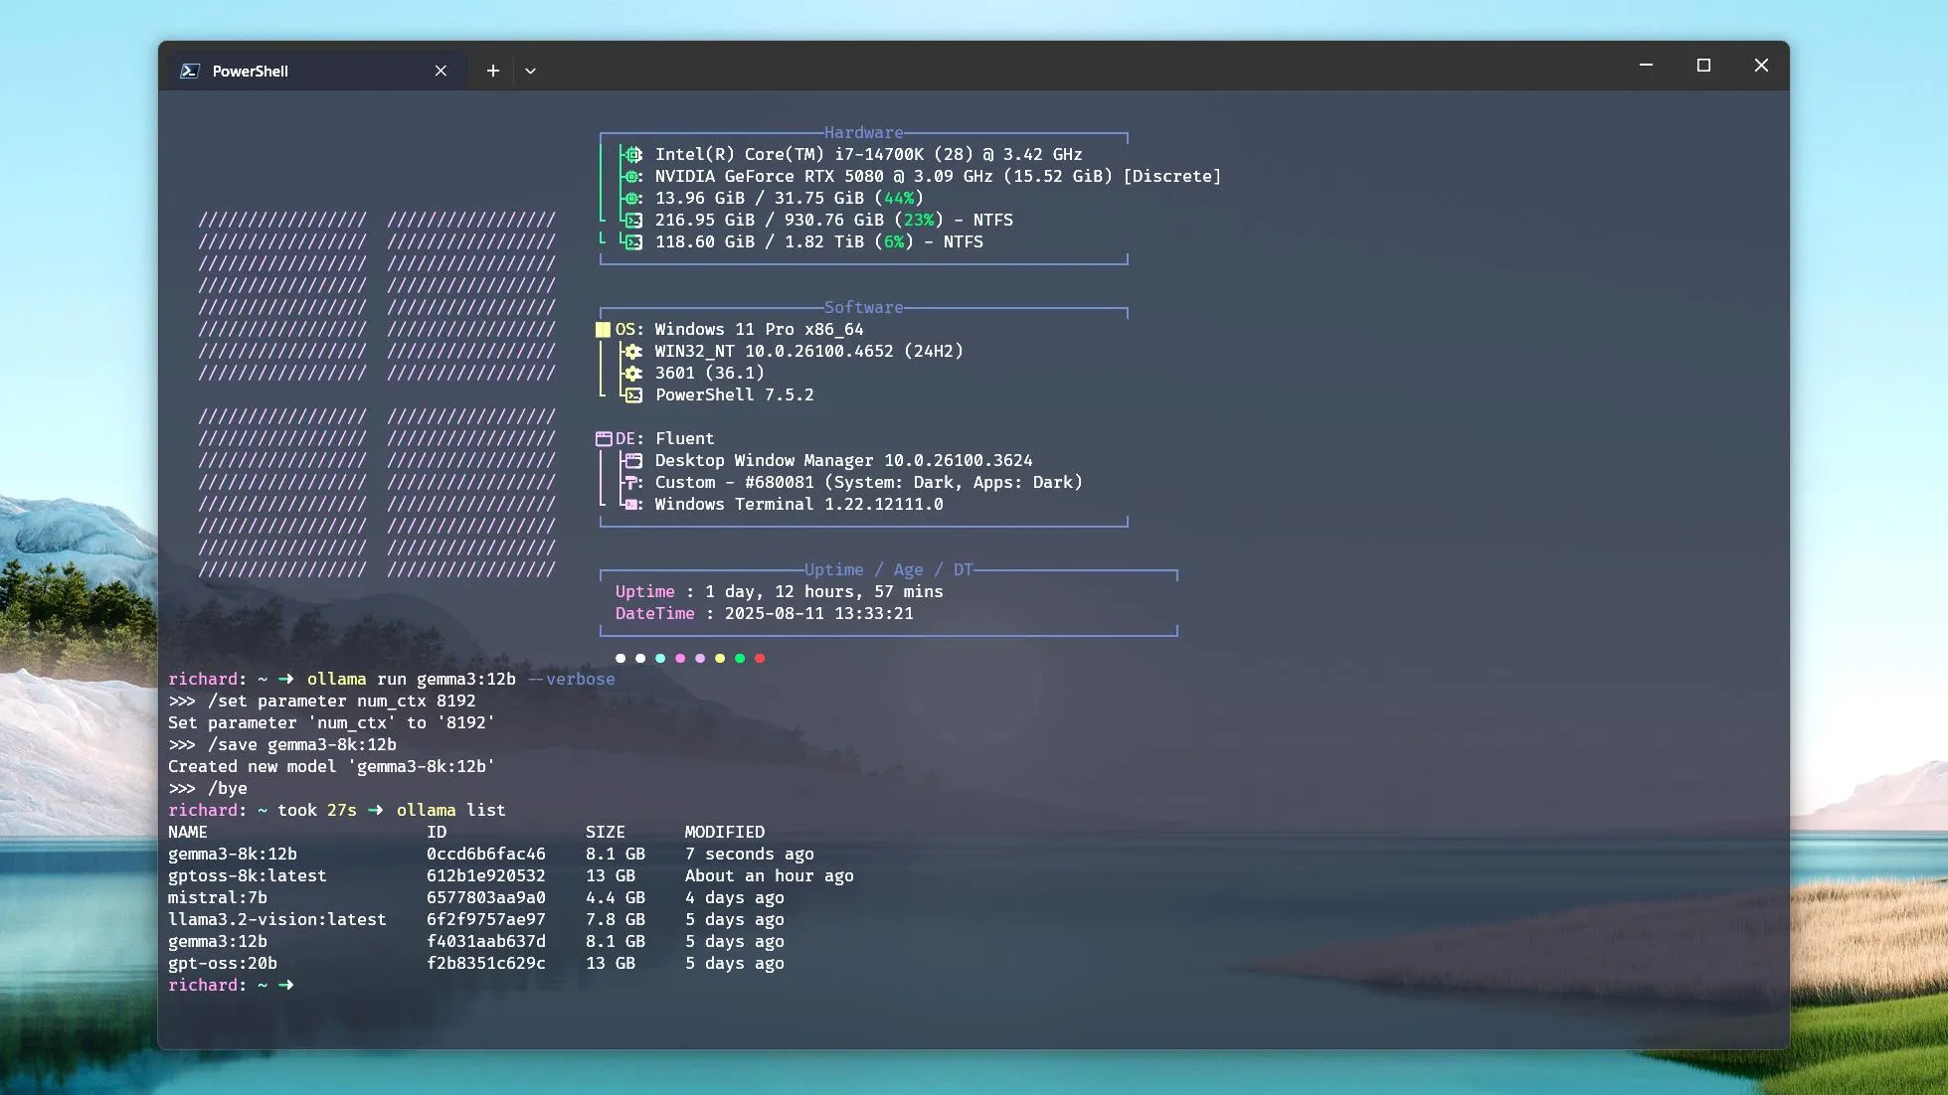The image size is (1948, 1095).
Task: Click the disk icon beside 216.95 GiB
Action: [633, 220]
